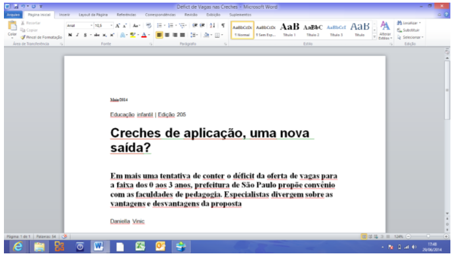Apply subscript formatting
455x256 pixels.
pyautogui.click(x=104, y=35)
